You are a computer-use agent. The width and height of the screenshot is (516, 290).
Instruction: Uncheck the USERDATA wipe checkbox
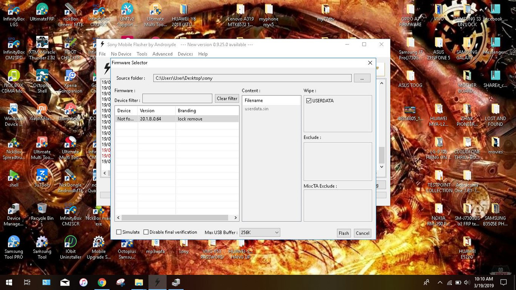point(309,101)
